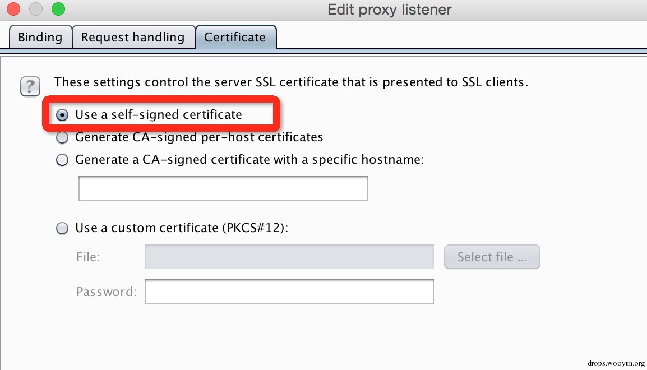Enable CA-signed certificate with specific hostname
Viewport: 647px width, 370px height.
pyautogui.click(x=63, y=160)
